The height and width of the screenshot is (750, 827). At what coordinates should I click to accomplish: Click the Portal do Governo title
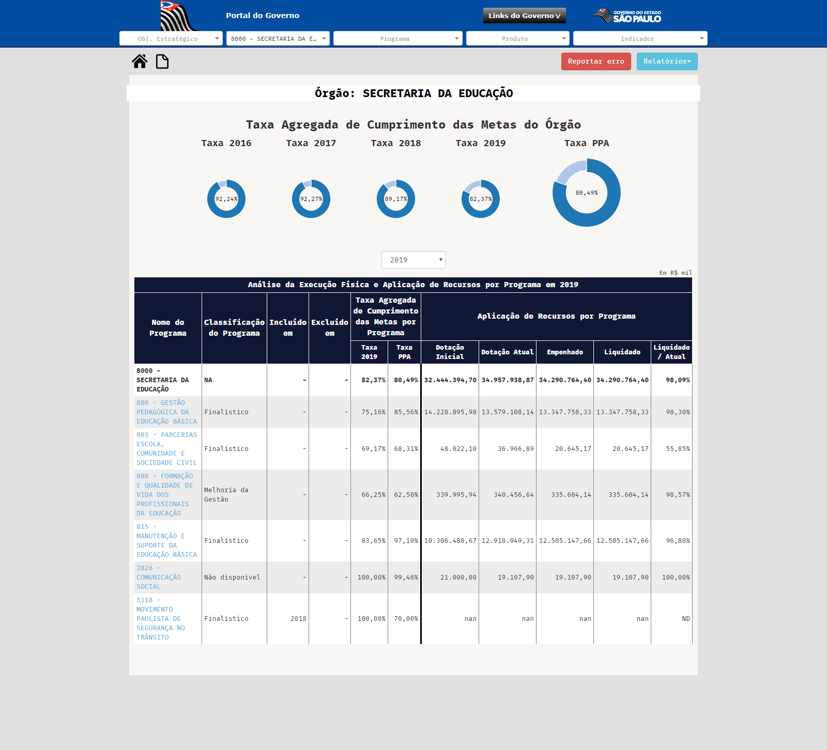coord(263,15)
